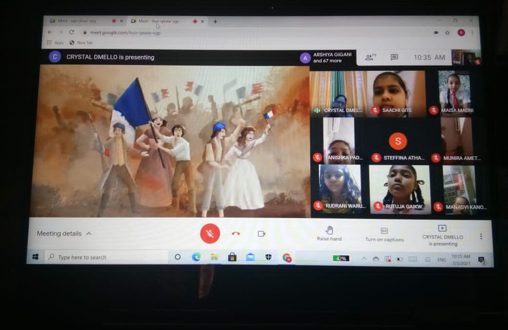508x330 pixels.
Task: Open the chat panel icon
Action: pyautogui.click(x=394, y=57)
